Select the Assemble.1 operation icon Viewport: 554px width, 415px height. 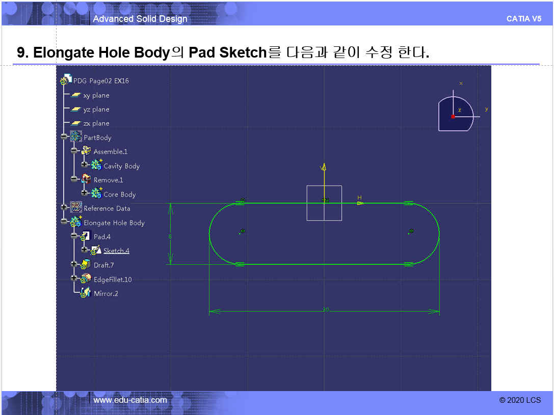pos(86,151)
